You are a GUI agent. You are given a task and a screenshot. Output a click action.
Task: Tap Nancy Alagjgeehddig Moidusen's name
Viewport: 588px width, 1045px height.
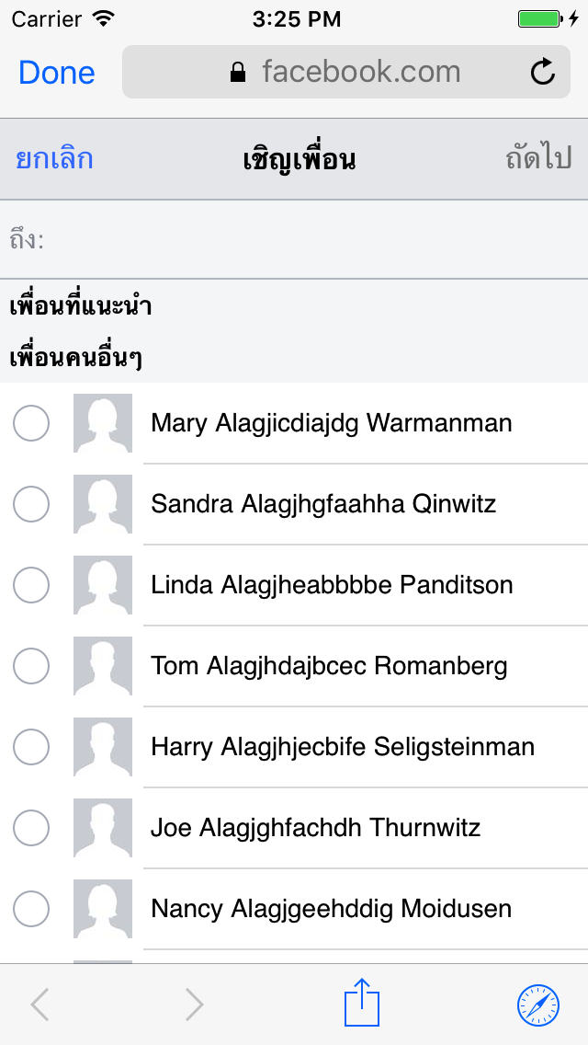point(331,909)
